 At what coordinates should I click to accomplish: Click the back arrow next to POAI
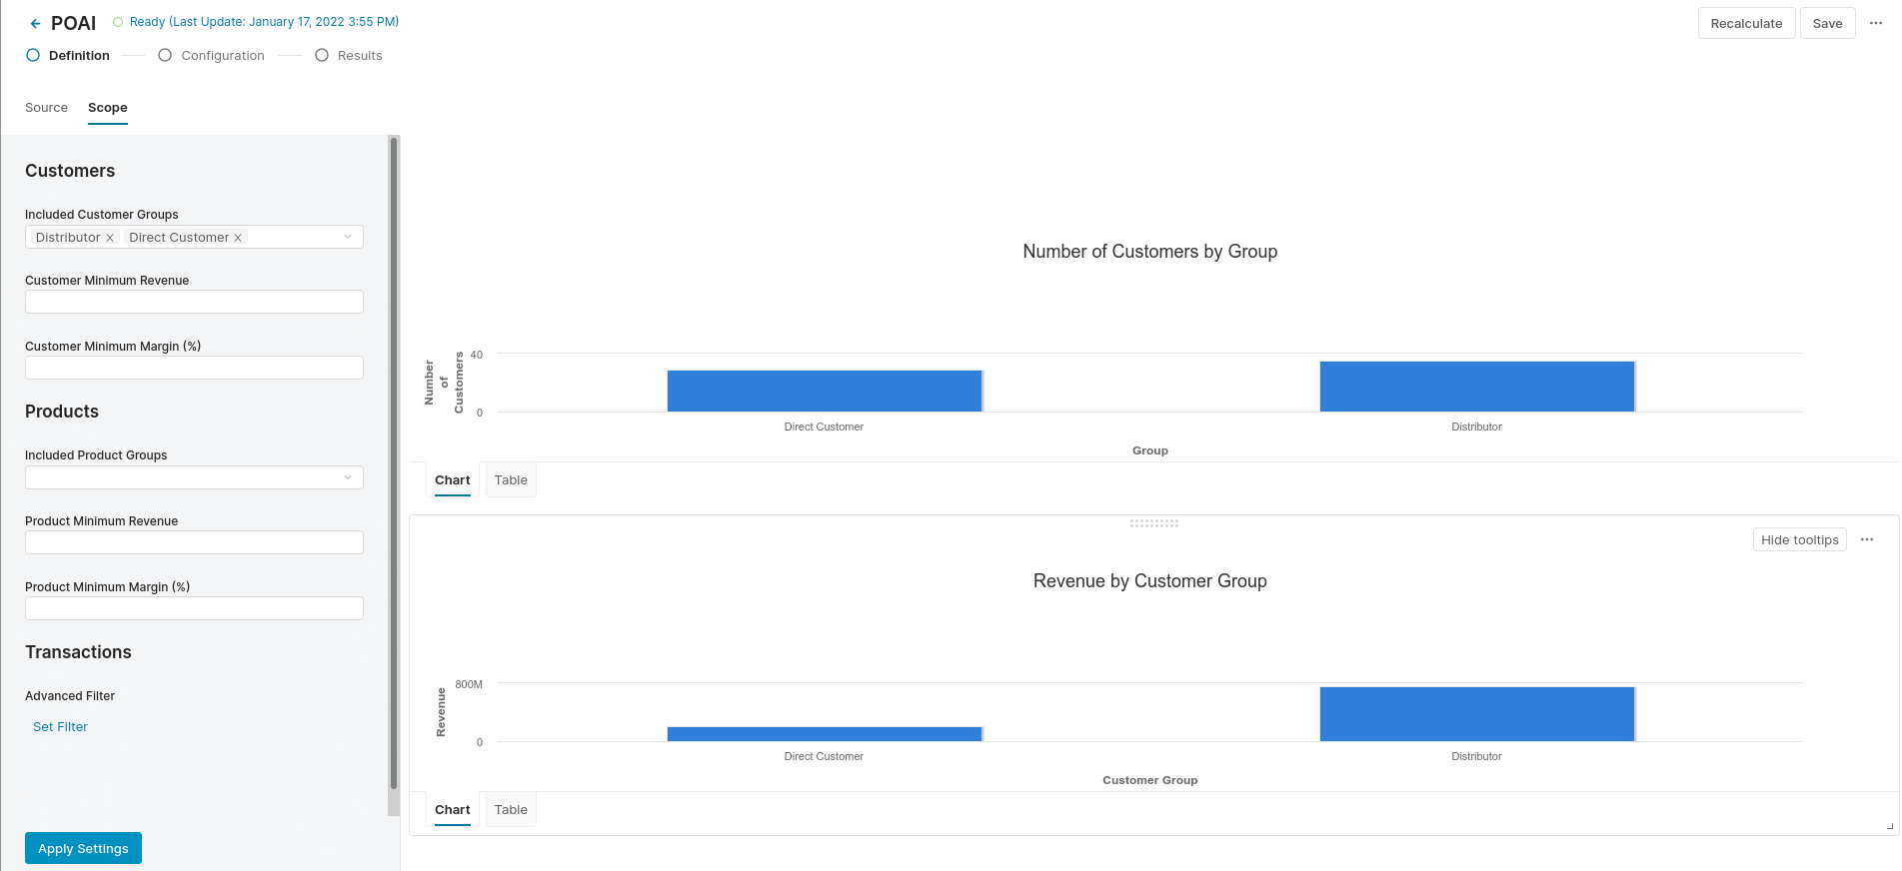35,24
